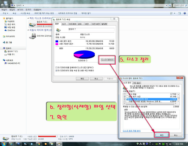This screenshot has width=188, height=146.
Task: Switch to 기타 옵션 tab in Disk Cleanup
Action: pyautogui.click(x=137, y=83)
